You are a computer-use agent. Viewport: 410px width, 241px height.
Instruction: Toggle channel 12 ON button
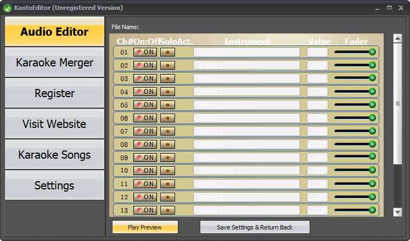click(145, 197)
